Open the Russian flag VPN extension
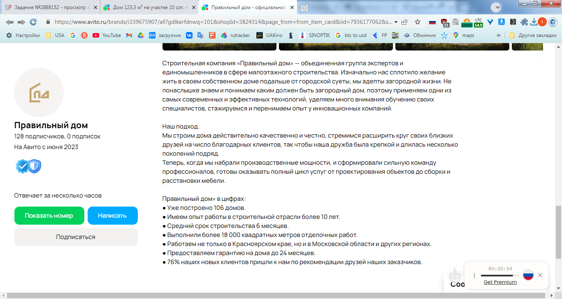Viewport: 562px width, 299px height. 432,22
